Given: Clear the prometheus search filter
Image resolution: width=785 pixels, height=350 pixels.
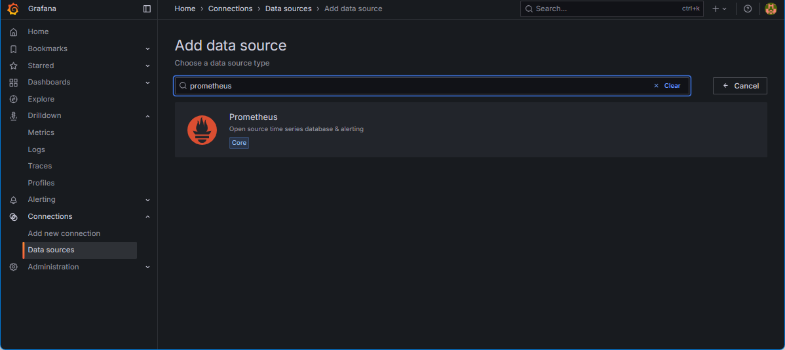Looking at the screenshot, I should tap(668, 86).
